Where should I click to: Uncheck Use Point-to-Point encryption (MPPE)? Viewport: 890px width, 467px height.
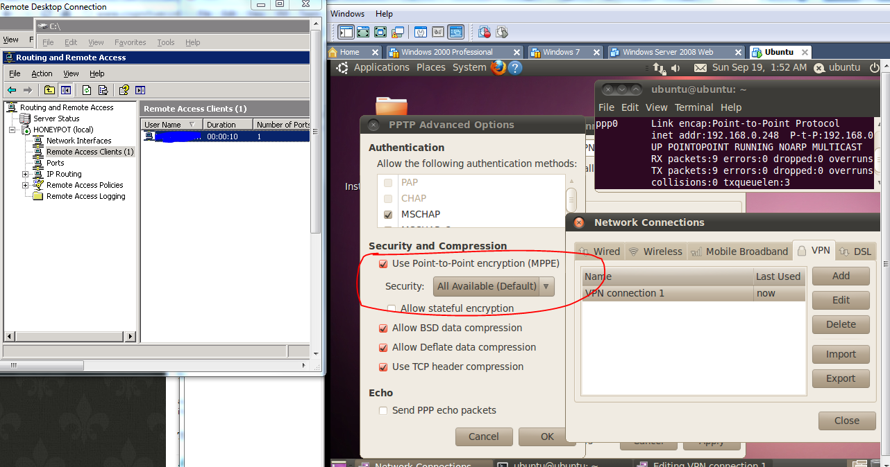[383, 264]
